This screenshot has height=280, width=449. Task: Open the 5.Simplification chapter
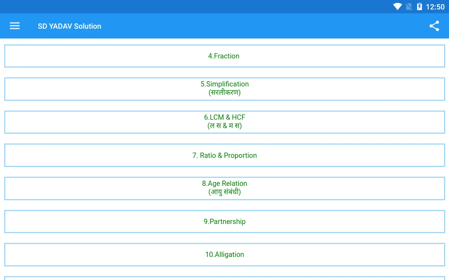pos(224,89)
